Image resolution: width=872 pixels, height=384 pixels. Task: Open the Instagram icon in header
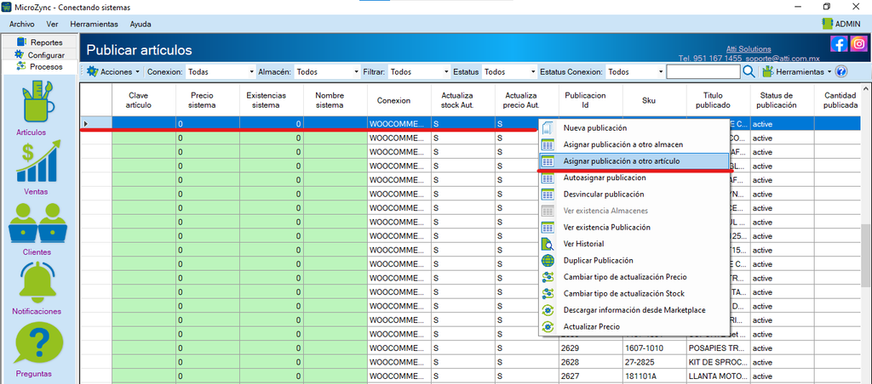[858, 44]
